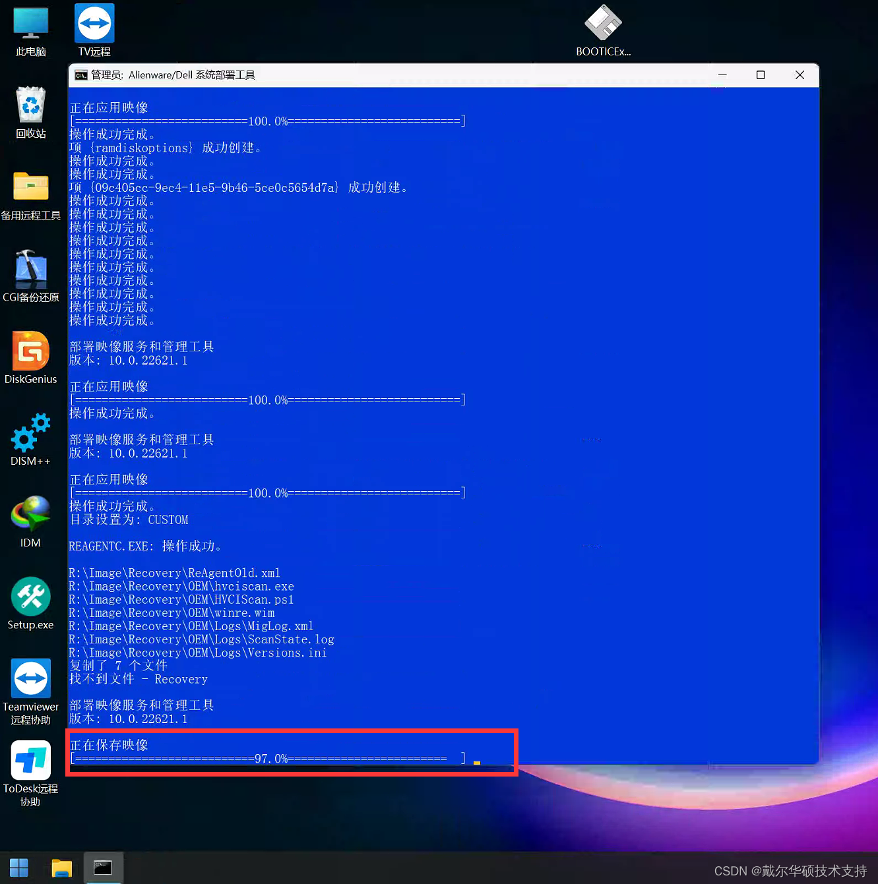Open the 此电脑 desktop icon

click(x=31, y=31)
